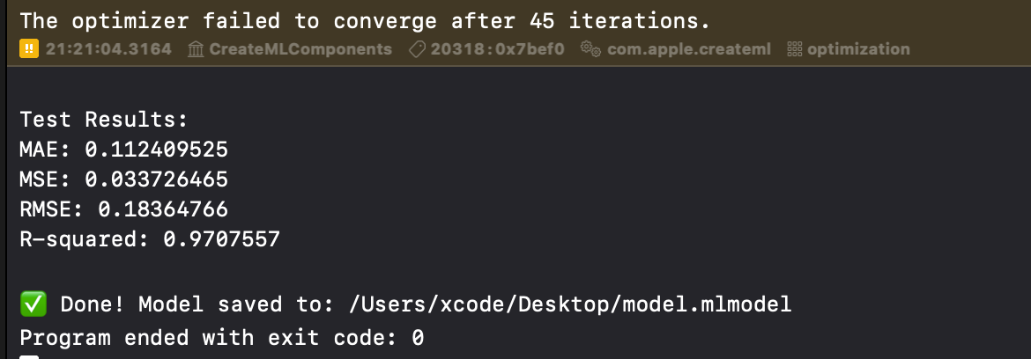Click the tag icon beside 20318:0x7bef0
Image resolution: width=1031 pixels, height=359 pixels.
417,49
